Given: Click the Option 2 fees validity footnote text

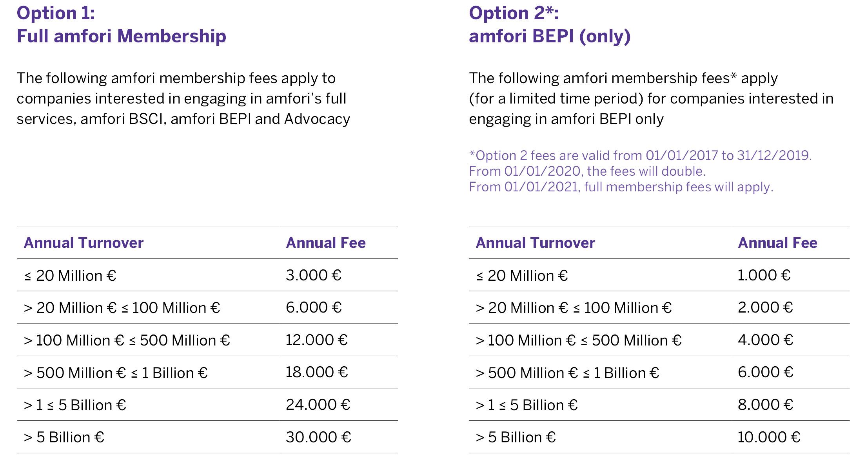Looking at the screenshot, I should coord(640,171).
